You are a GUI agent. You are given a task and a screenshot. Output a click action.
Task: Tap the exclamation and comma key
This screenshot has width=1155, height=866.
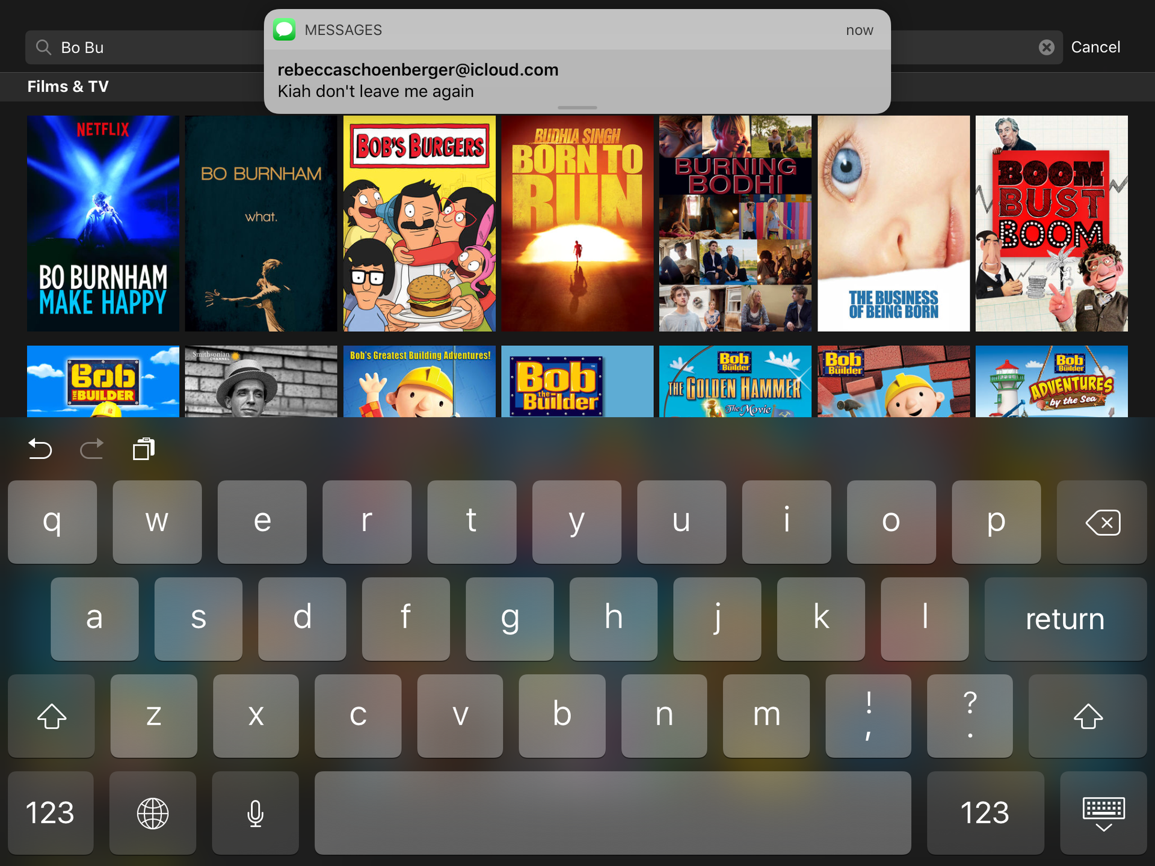click(868, 716)
